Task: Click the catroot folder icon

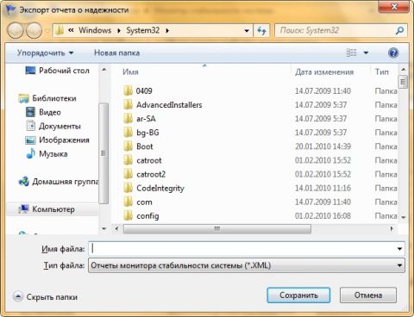Action: pos(128,160)
